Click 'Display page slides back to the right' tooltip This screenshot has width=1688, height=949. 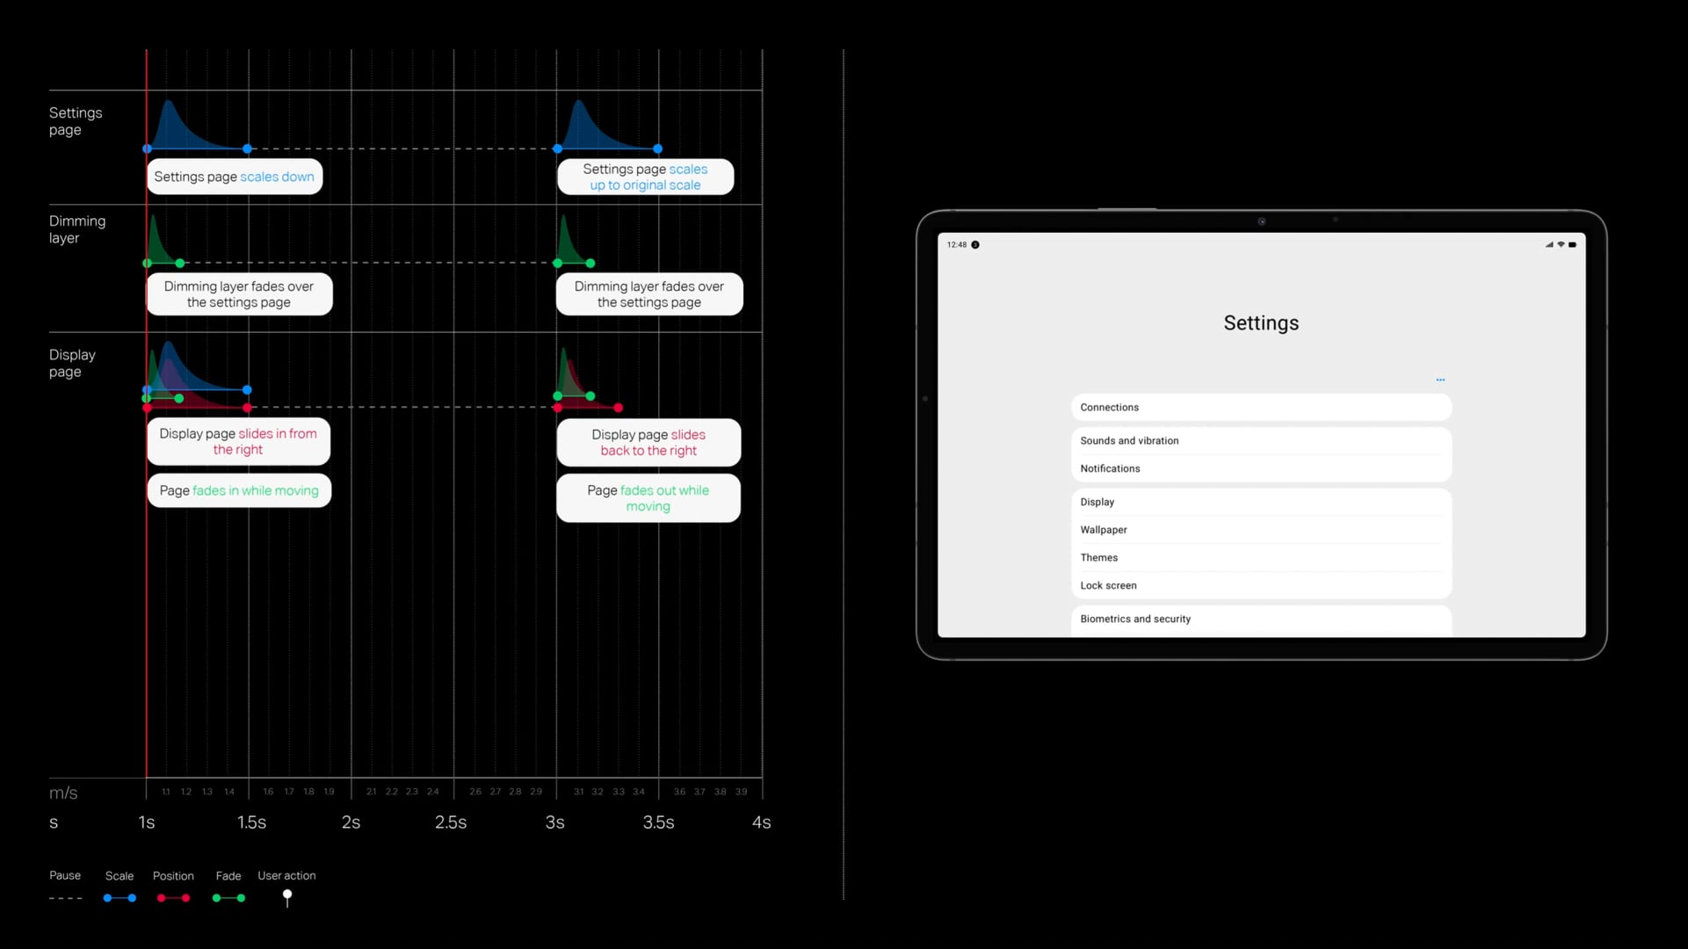[x=648, y=443]
